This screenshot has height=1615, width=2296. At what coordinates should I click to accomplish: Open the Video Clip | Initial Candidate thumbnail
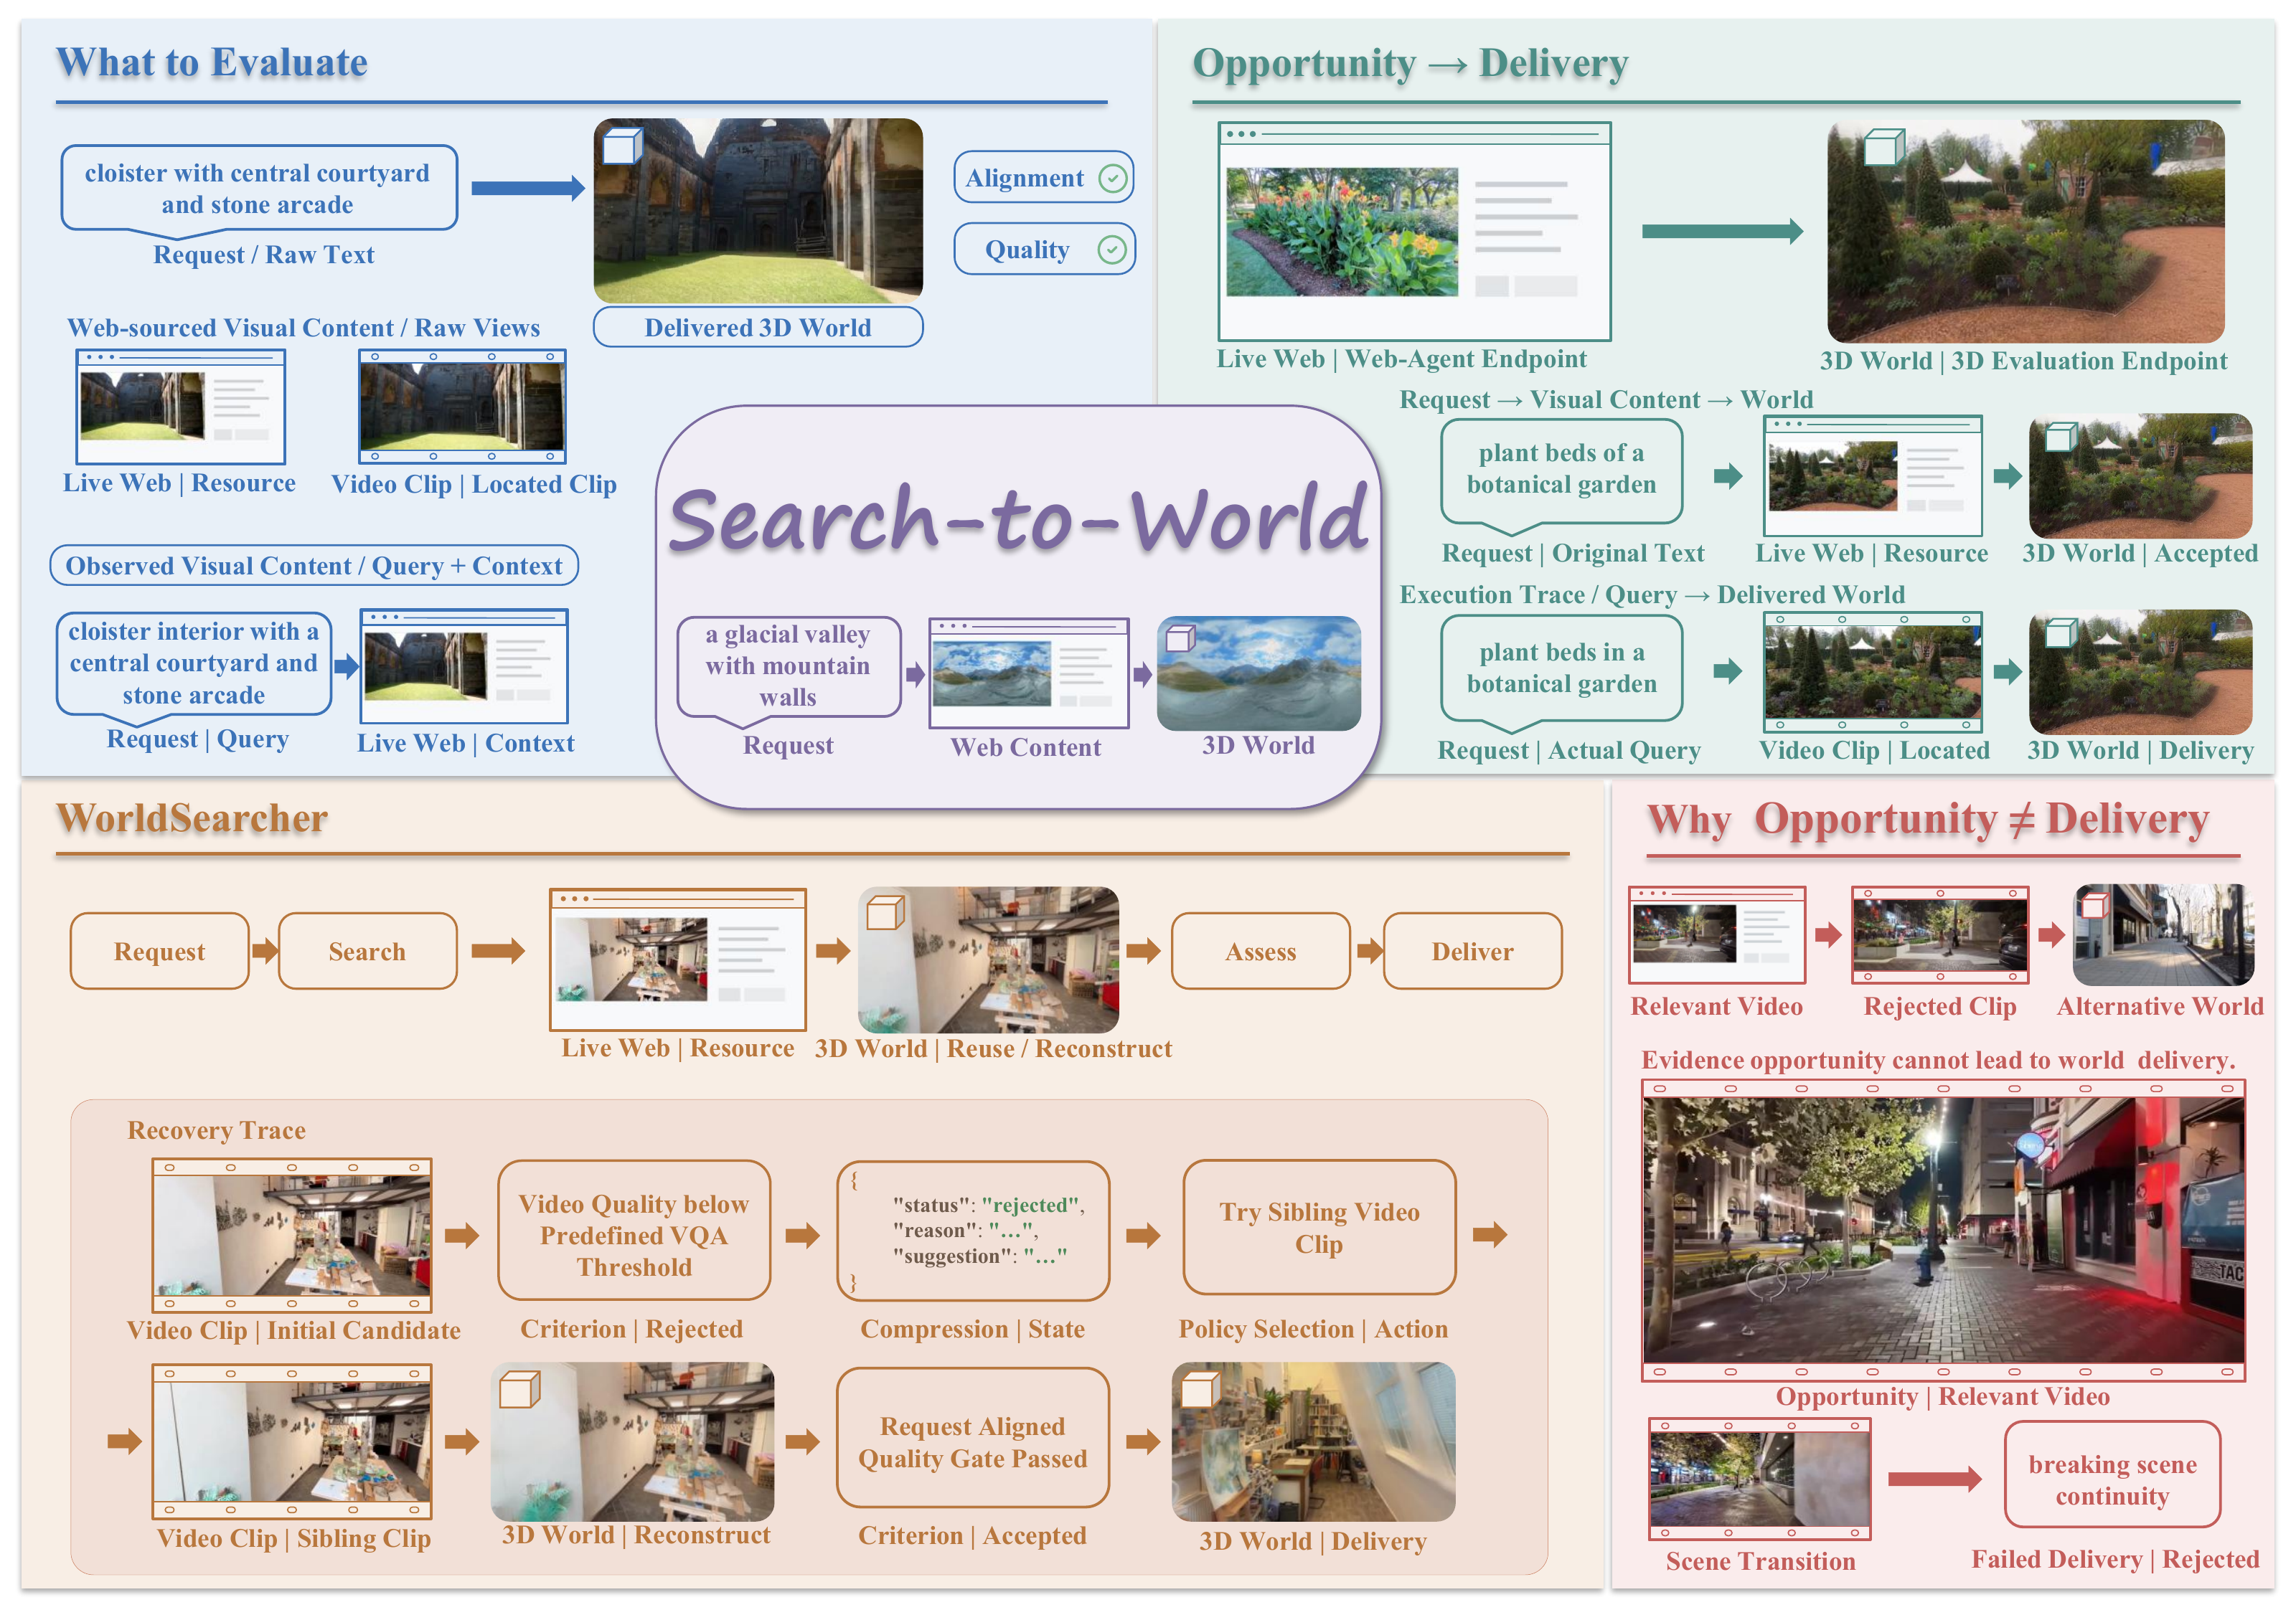pyautogui.click(x=292, y=1235)
